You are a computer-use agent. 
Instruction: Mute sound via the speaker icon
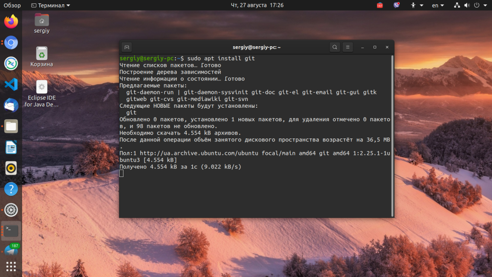tap(466, 5)
